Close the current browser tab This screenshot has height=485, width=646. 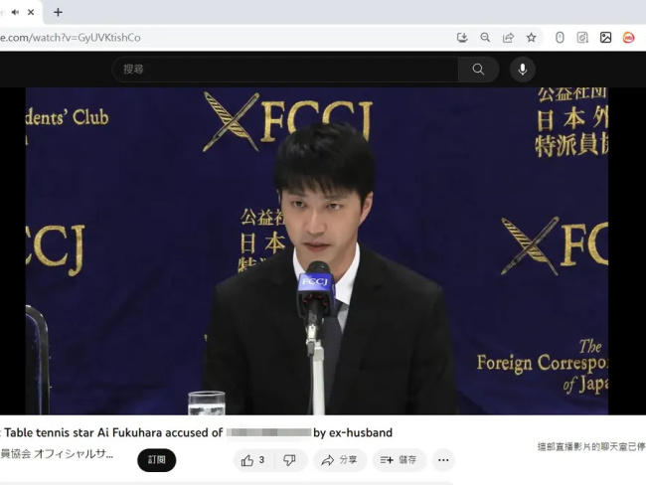click(31, 12)
